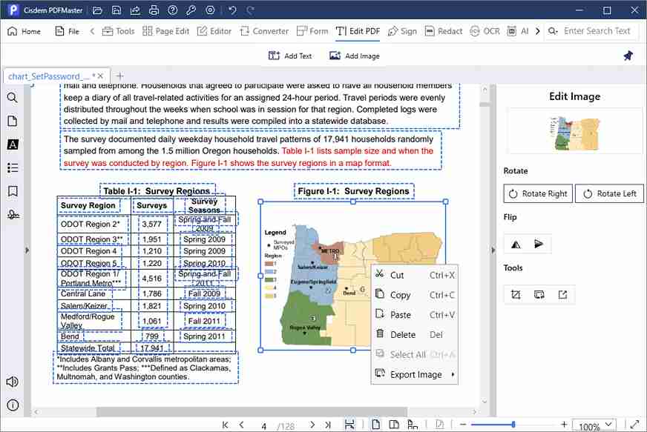Click the Extract image tool icon
This screenshot has height=432, width=647.
click(x=562, y=295)
